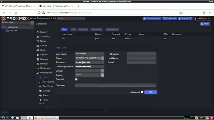
Task: Close the vm-dev Proxmox browser tab
Action: tap(72, 6)
